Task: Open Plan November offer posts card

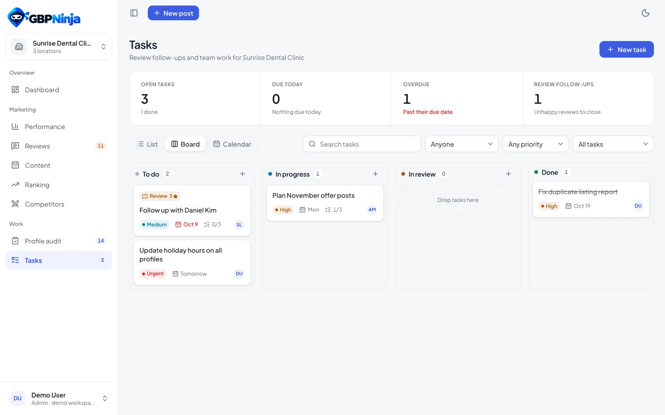Action: coord(325,203)
